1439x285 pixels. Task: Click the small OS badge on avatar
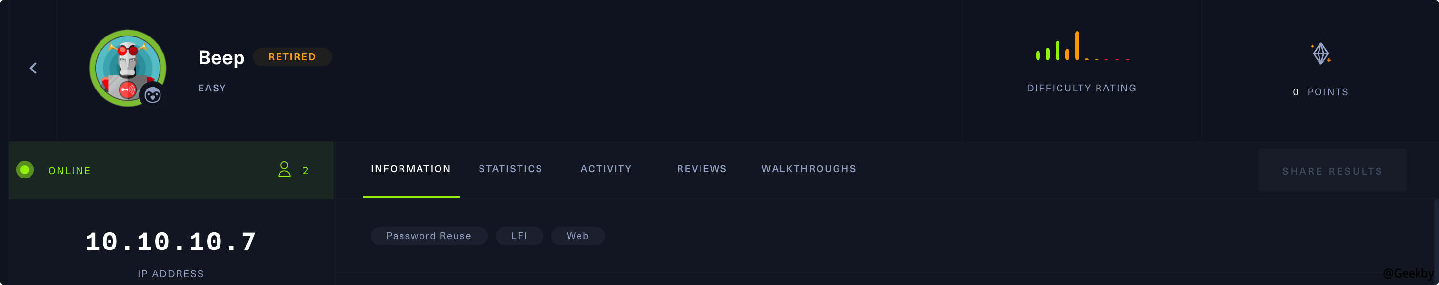click(153, 96)
